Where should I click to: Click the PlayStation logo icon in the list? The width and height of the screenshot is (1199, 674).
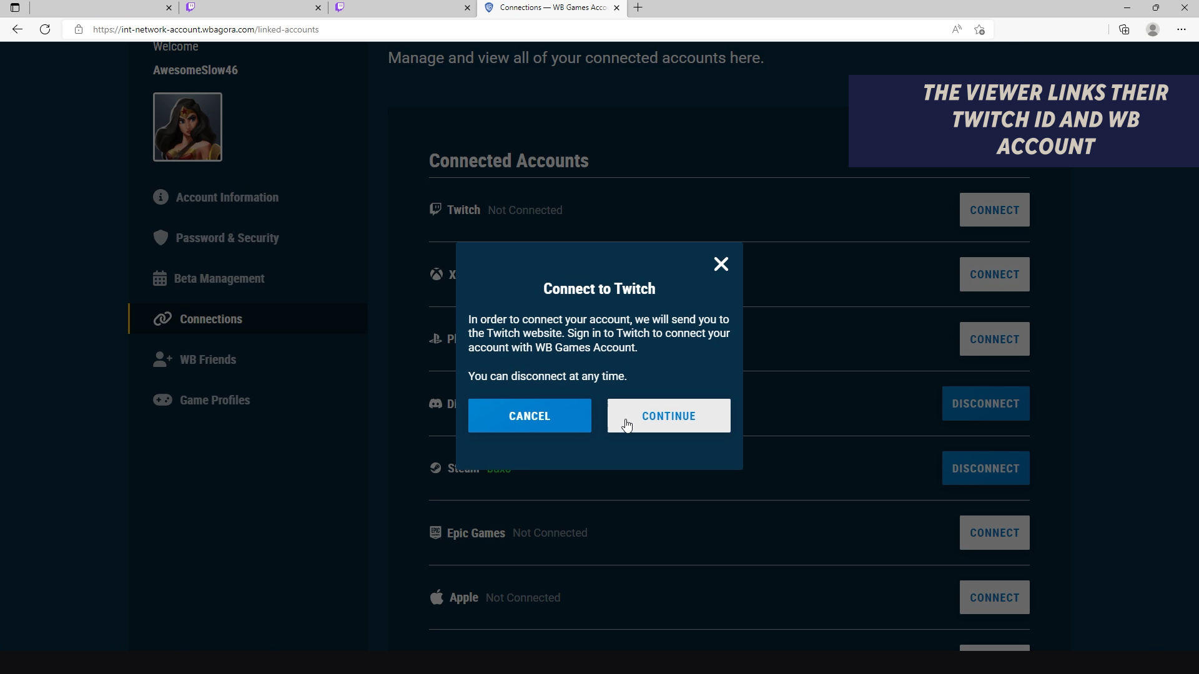435,339
